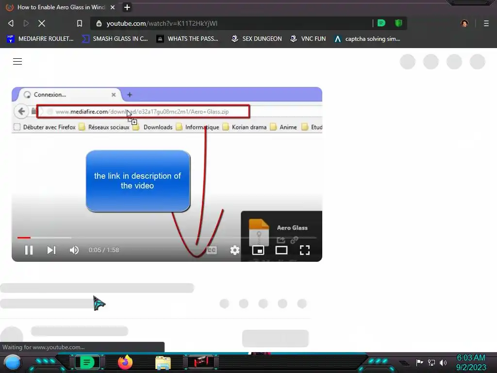Click the 0:05 / 1:58 time display
497x373 pixels.
point(104,250)
